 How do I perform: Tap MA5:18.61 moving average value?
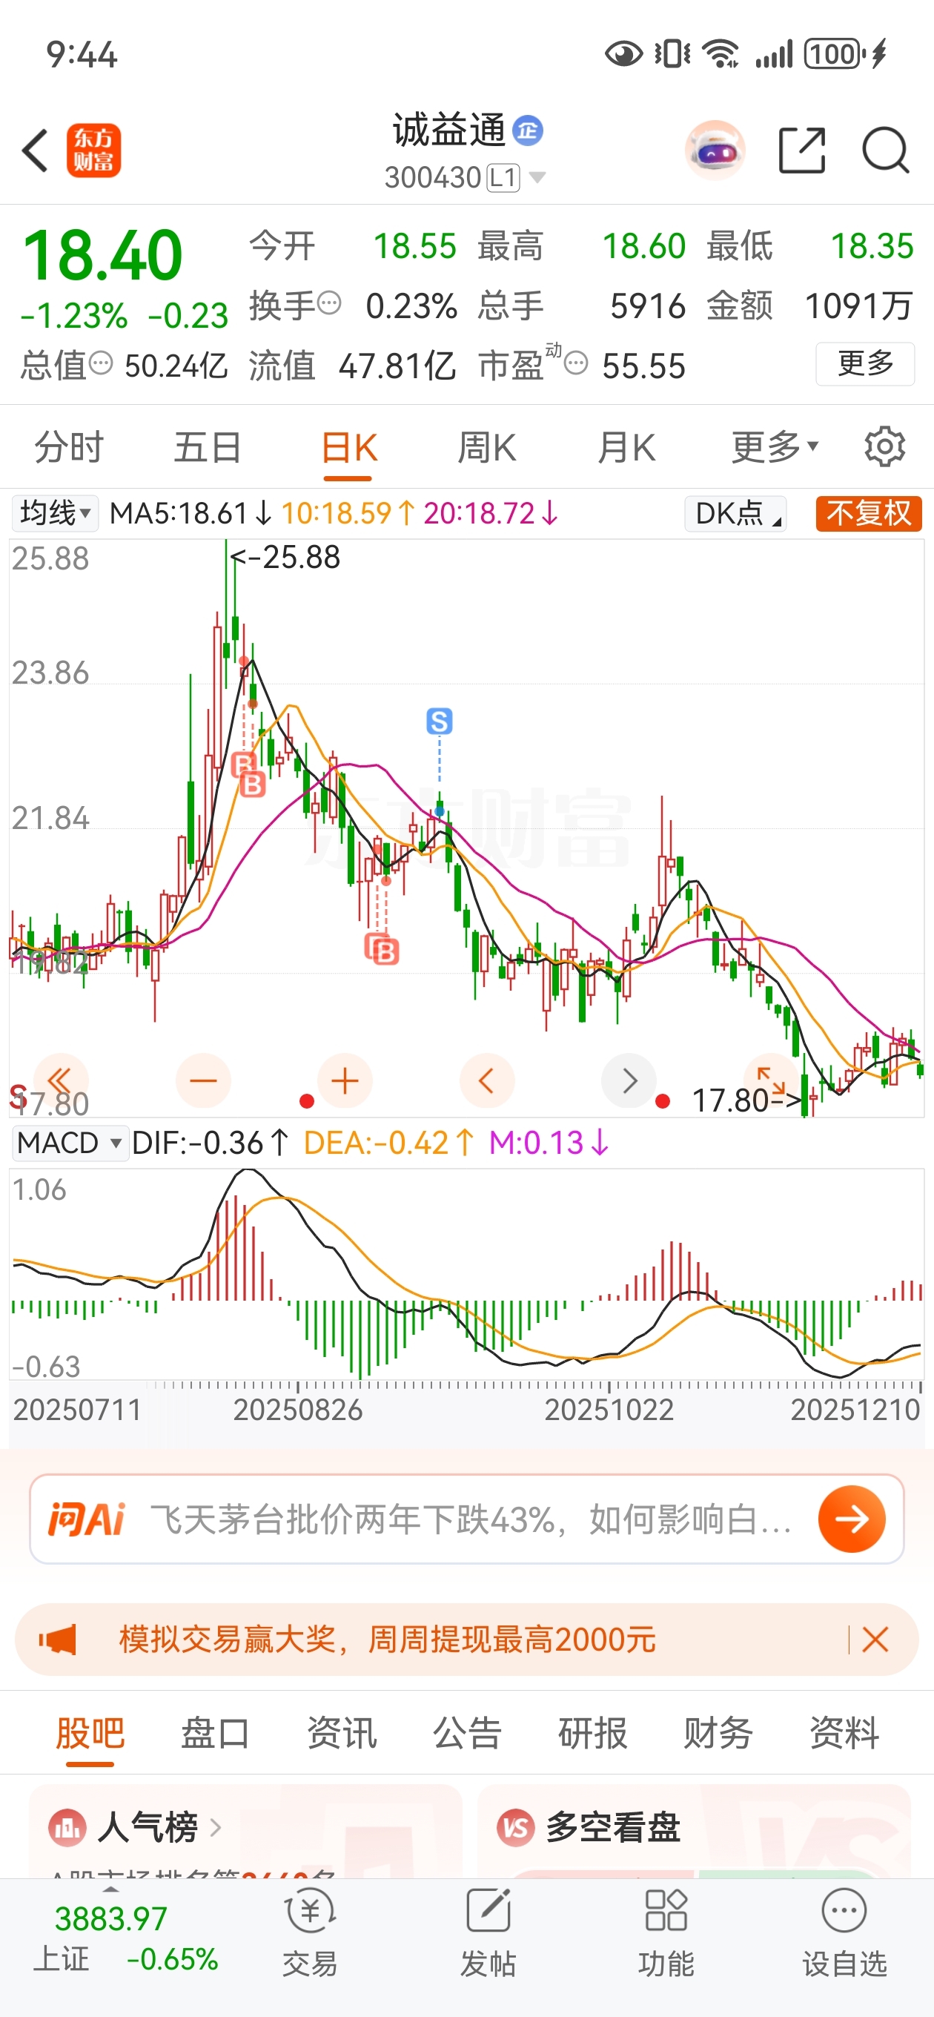(191, 514)
